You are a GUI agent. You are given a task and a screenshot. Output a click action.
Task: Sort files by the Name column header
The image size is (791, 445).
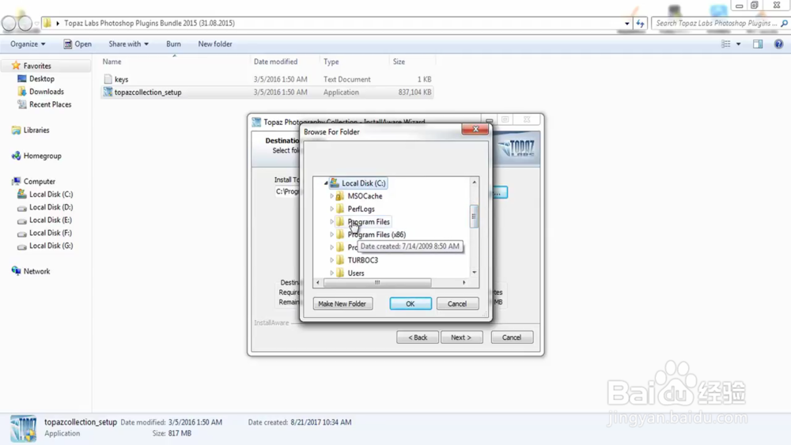pyautogui.click(x=174, y=62)
